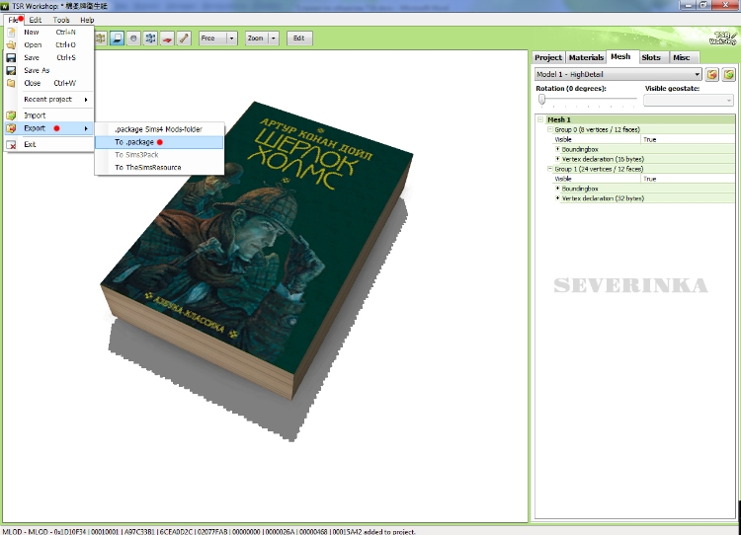Open the Free camera mode dropdown arrow
This screenshot has width=741, height=535.
coord(231,38)
